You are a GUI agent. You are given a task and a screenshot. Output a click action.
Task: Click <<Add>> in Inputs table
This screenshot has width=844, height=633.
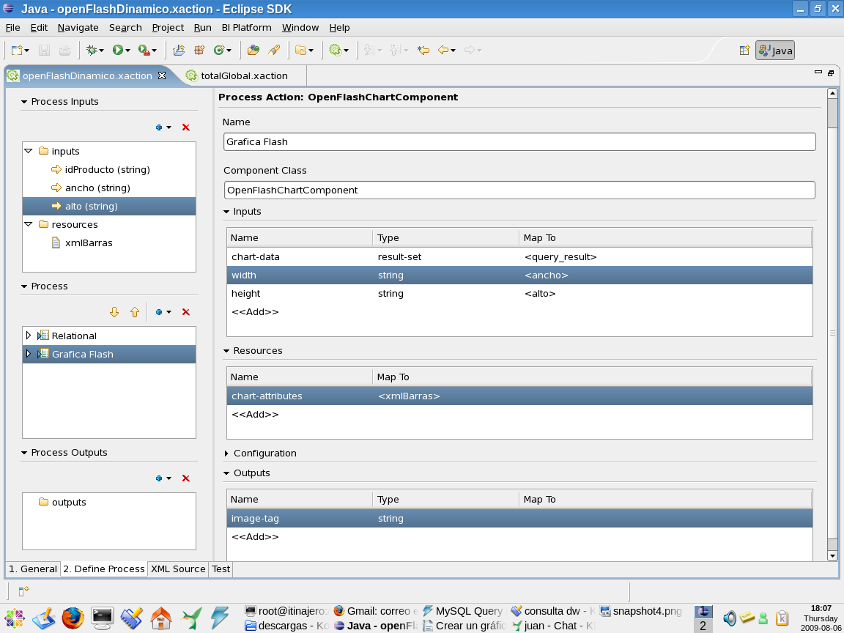coord(255,312)
